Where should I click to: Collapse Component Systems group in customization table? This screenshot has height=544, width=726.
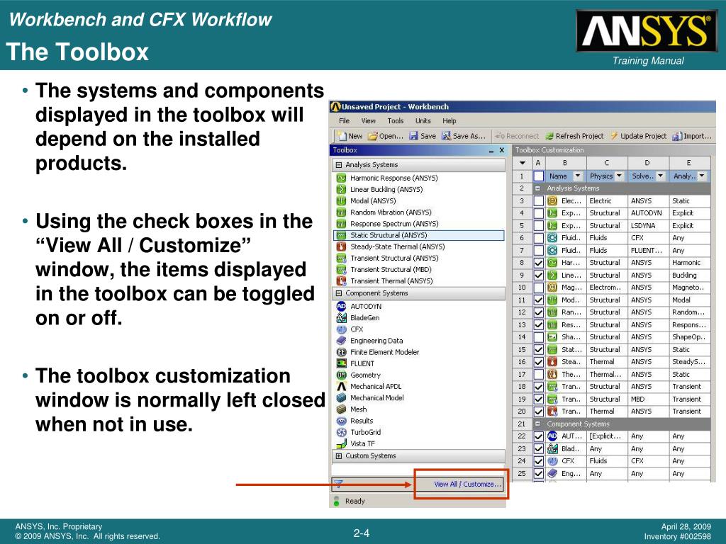tap(537, 424)
